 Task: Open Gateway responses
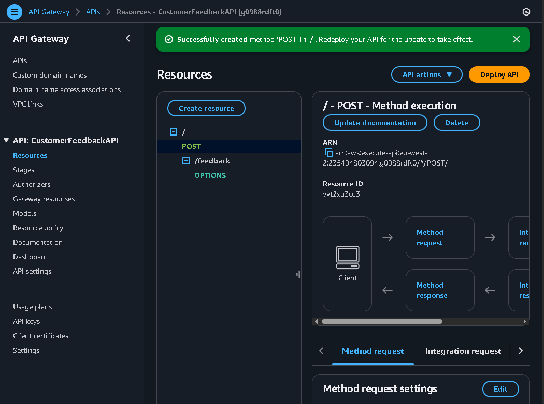[x=44, y=199]
